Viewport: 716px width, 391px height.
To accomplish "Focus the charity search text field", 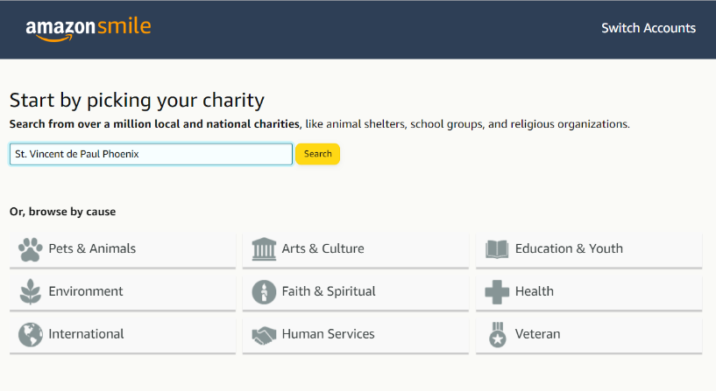I will (151, 154).
